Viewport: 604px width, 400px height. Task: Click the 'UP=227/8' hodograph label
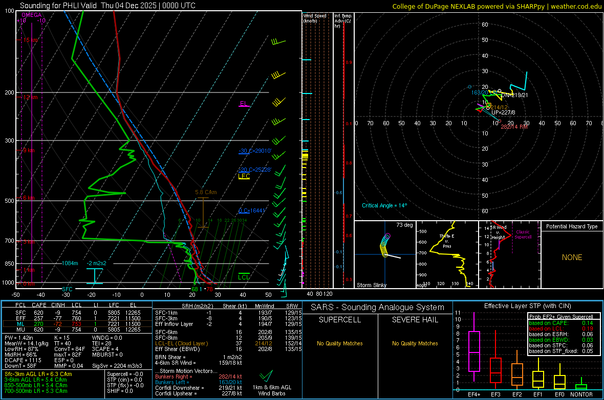coord(503,112)
